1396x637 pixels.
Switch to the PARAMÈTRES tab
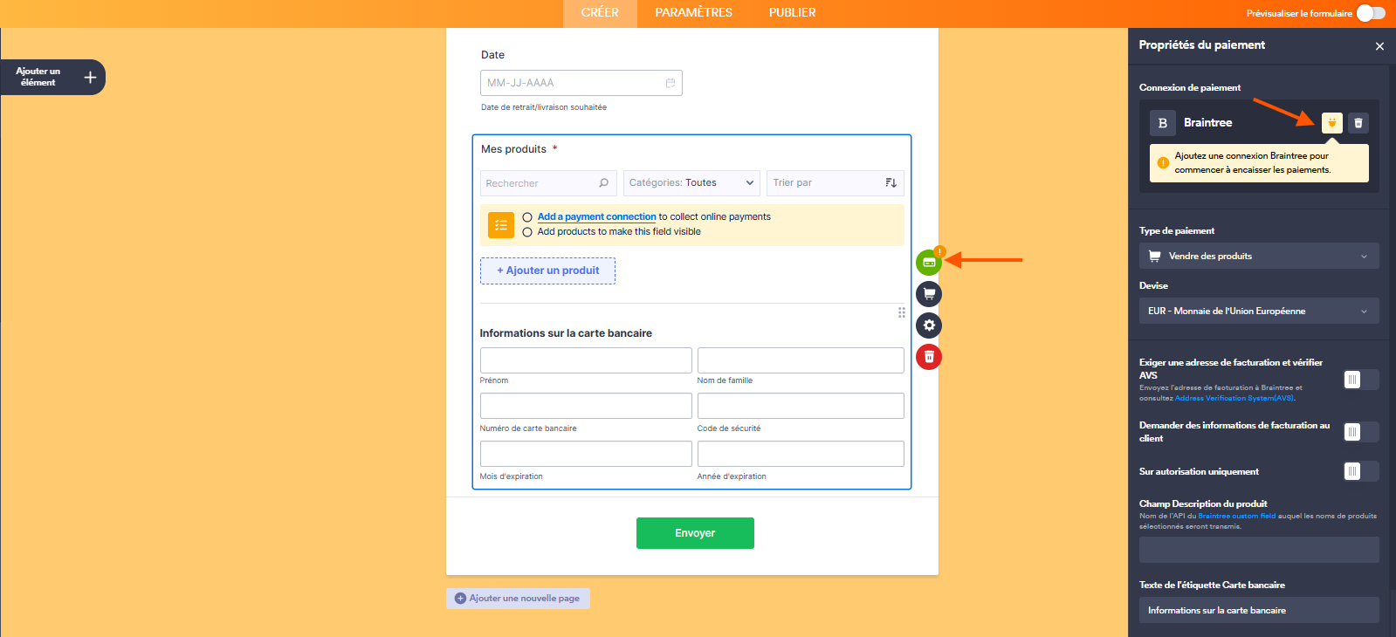tap(693, 13)
